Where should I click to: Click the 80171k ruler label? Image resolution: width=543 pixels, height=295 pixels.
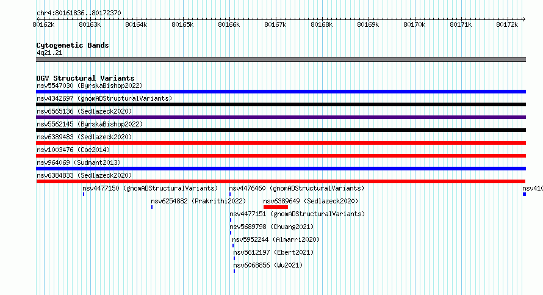(461, 24)
